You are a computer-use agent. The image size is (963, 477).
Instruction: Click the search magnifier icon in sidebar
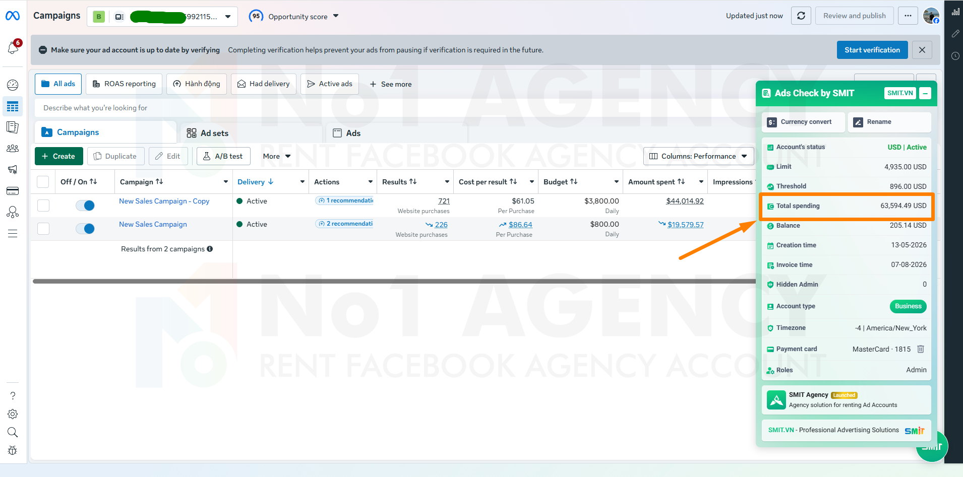(13, 432)
